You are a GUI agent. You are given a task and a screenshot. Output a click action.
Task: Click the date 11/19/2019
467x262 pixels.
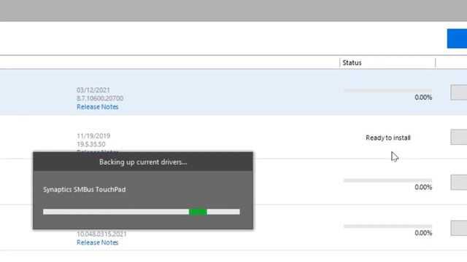[93, 136]
